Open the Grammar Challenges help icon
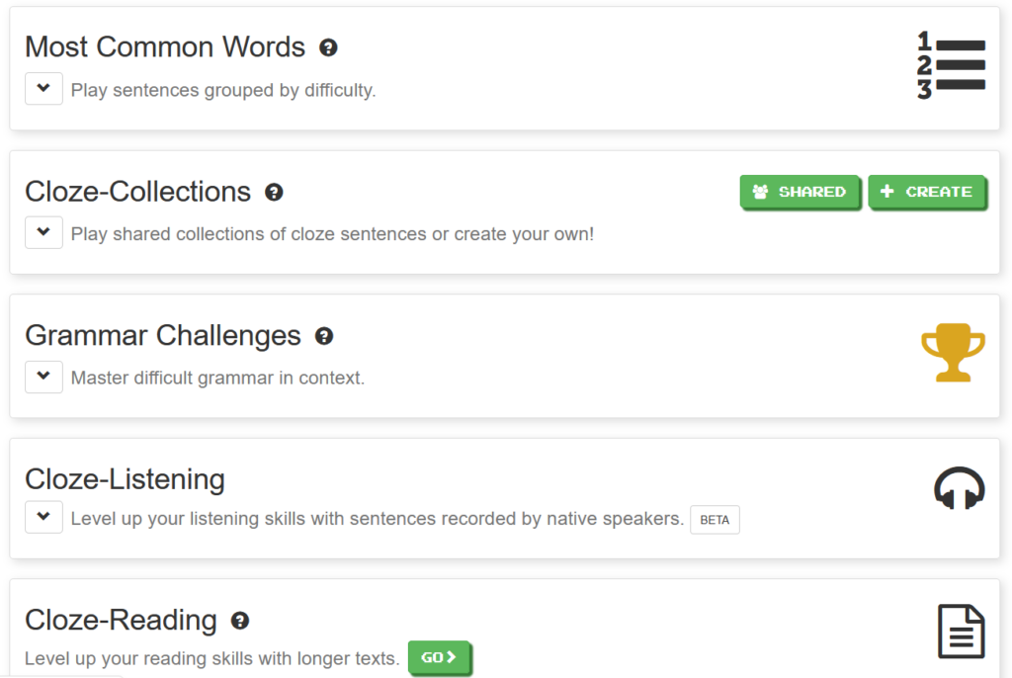Screen dimensions: 1012x678 click(x=323, y=337)
